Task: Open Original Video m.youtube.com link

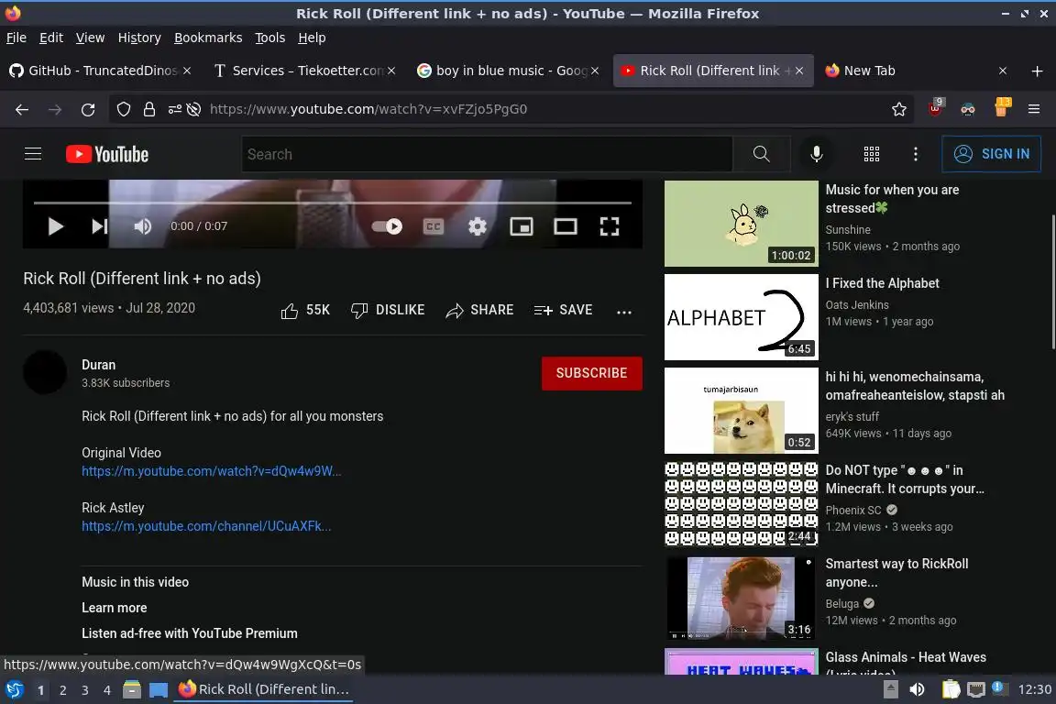Action: [x=212, y=471]
